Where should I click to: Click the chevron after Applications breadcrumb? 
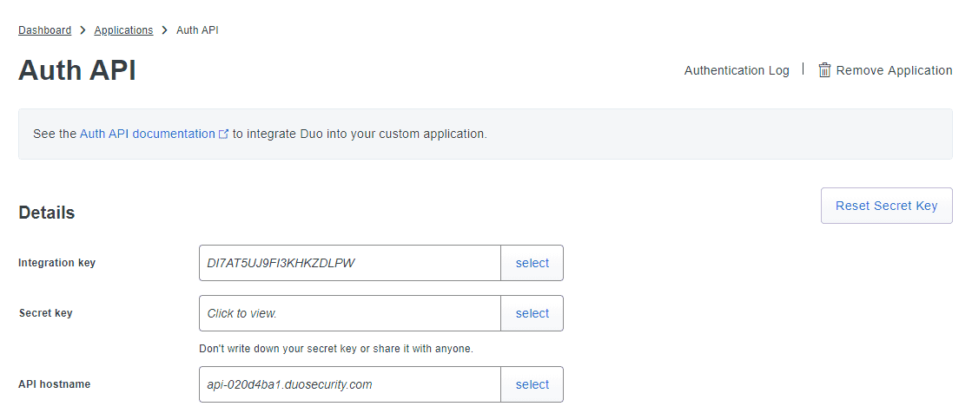(164, 30)
